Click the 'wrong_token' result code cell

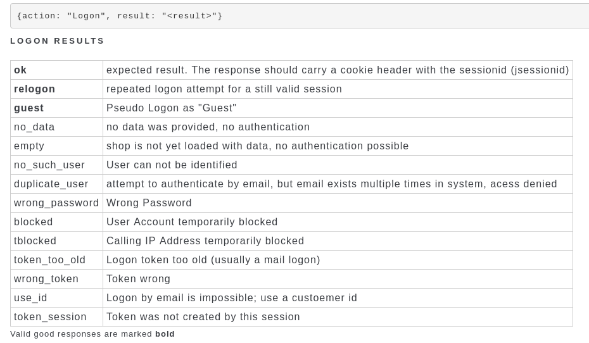pos(57,279)
